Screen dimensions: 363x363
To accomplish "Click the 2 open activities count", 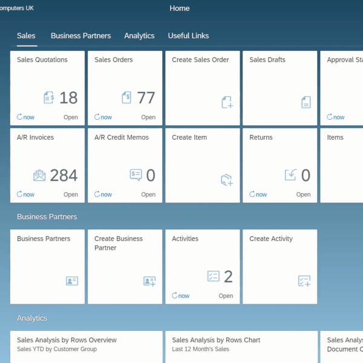I will (x=228, y=276).
